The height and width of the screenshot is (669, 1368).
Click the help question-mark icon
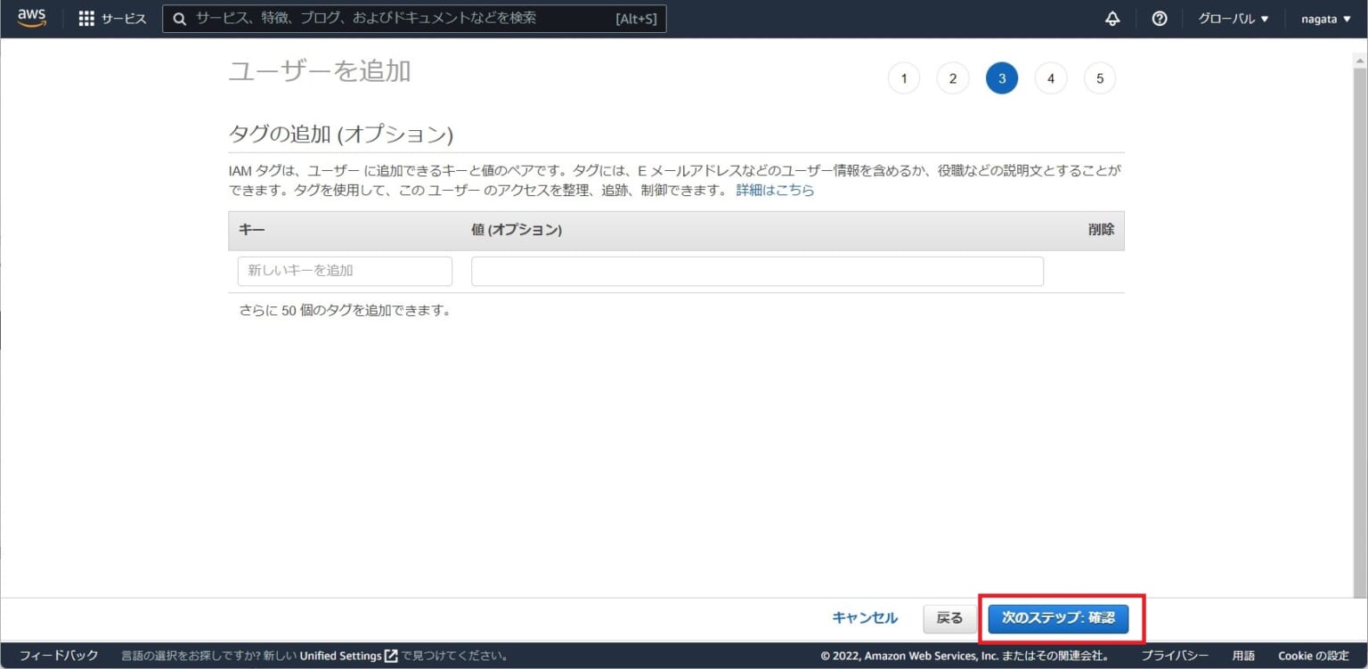[1159, 18]
